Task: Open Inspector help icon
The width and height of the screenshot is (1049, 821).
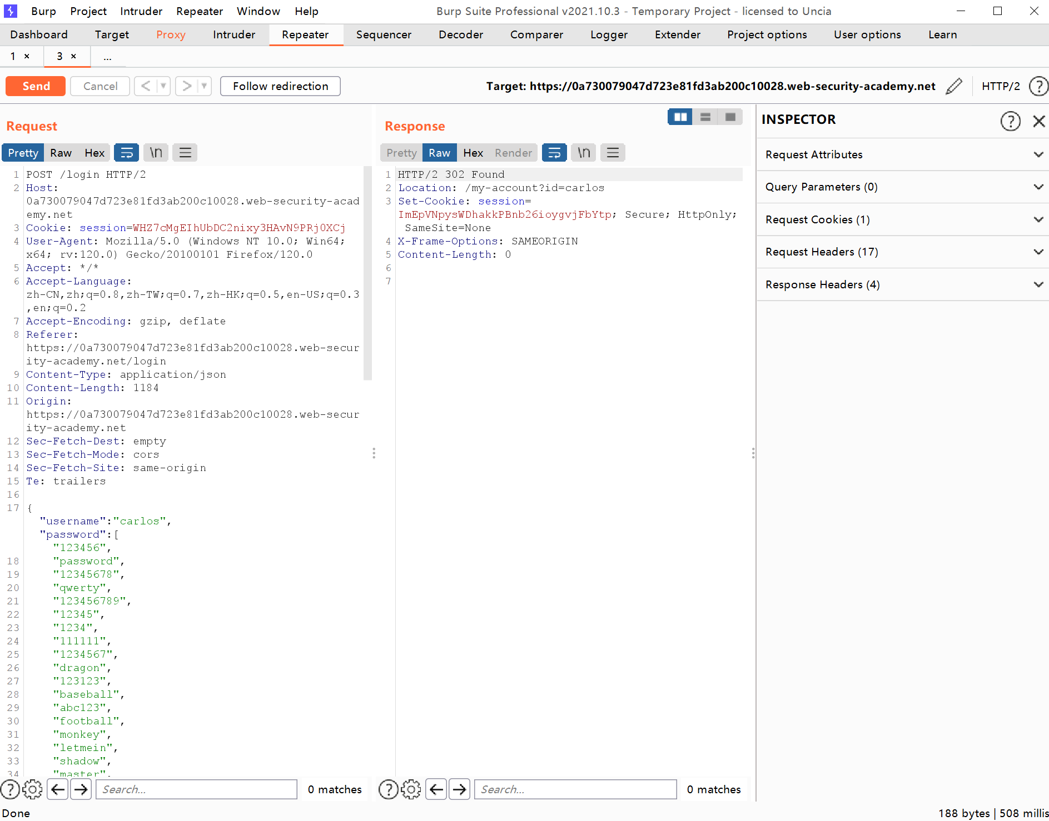Action: click(x=1011, y=121)
